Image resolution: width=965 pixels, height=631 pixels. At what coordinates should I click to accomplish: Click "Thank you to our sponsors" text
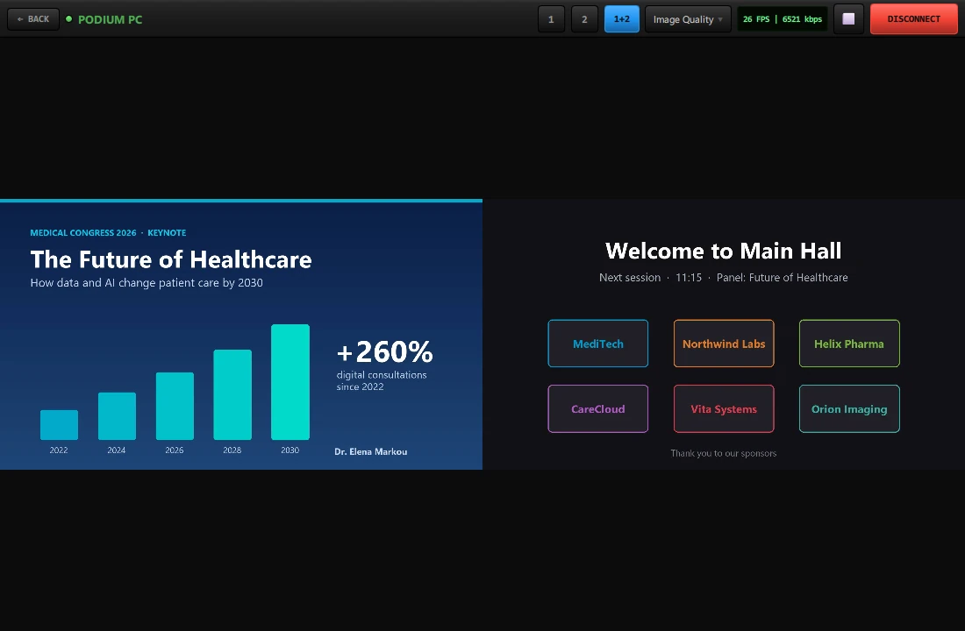[724, 453]
